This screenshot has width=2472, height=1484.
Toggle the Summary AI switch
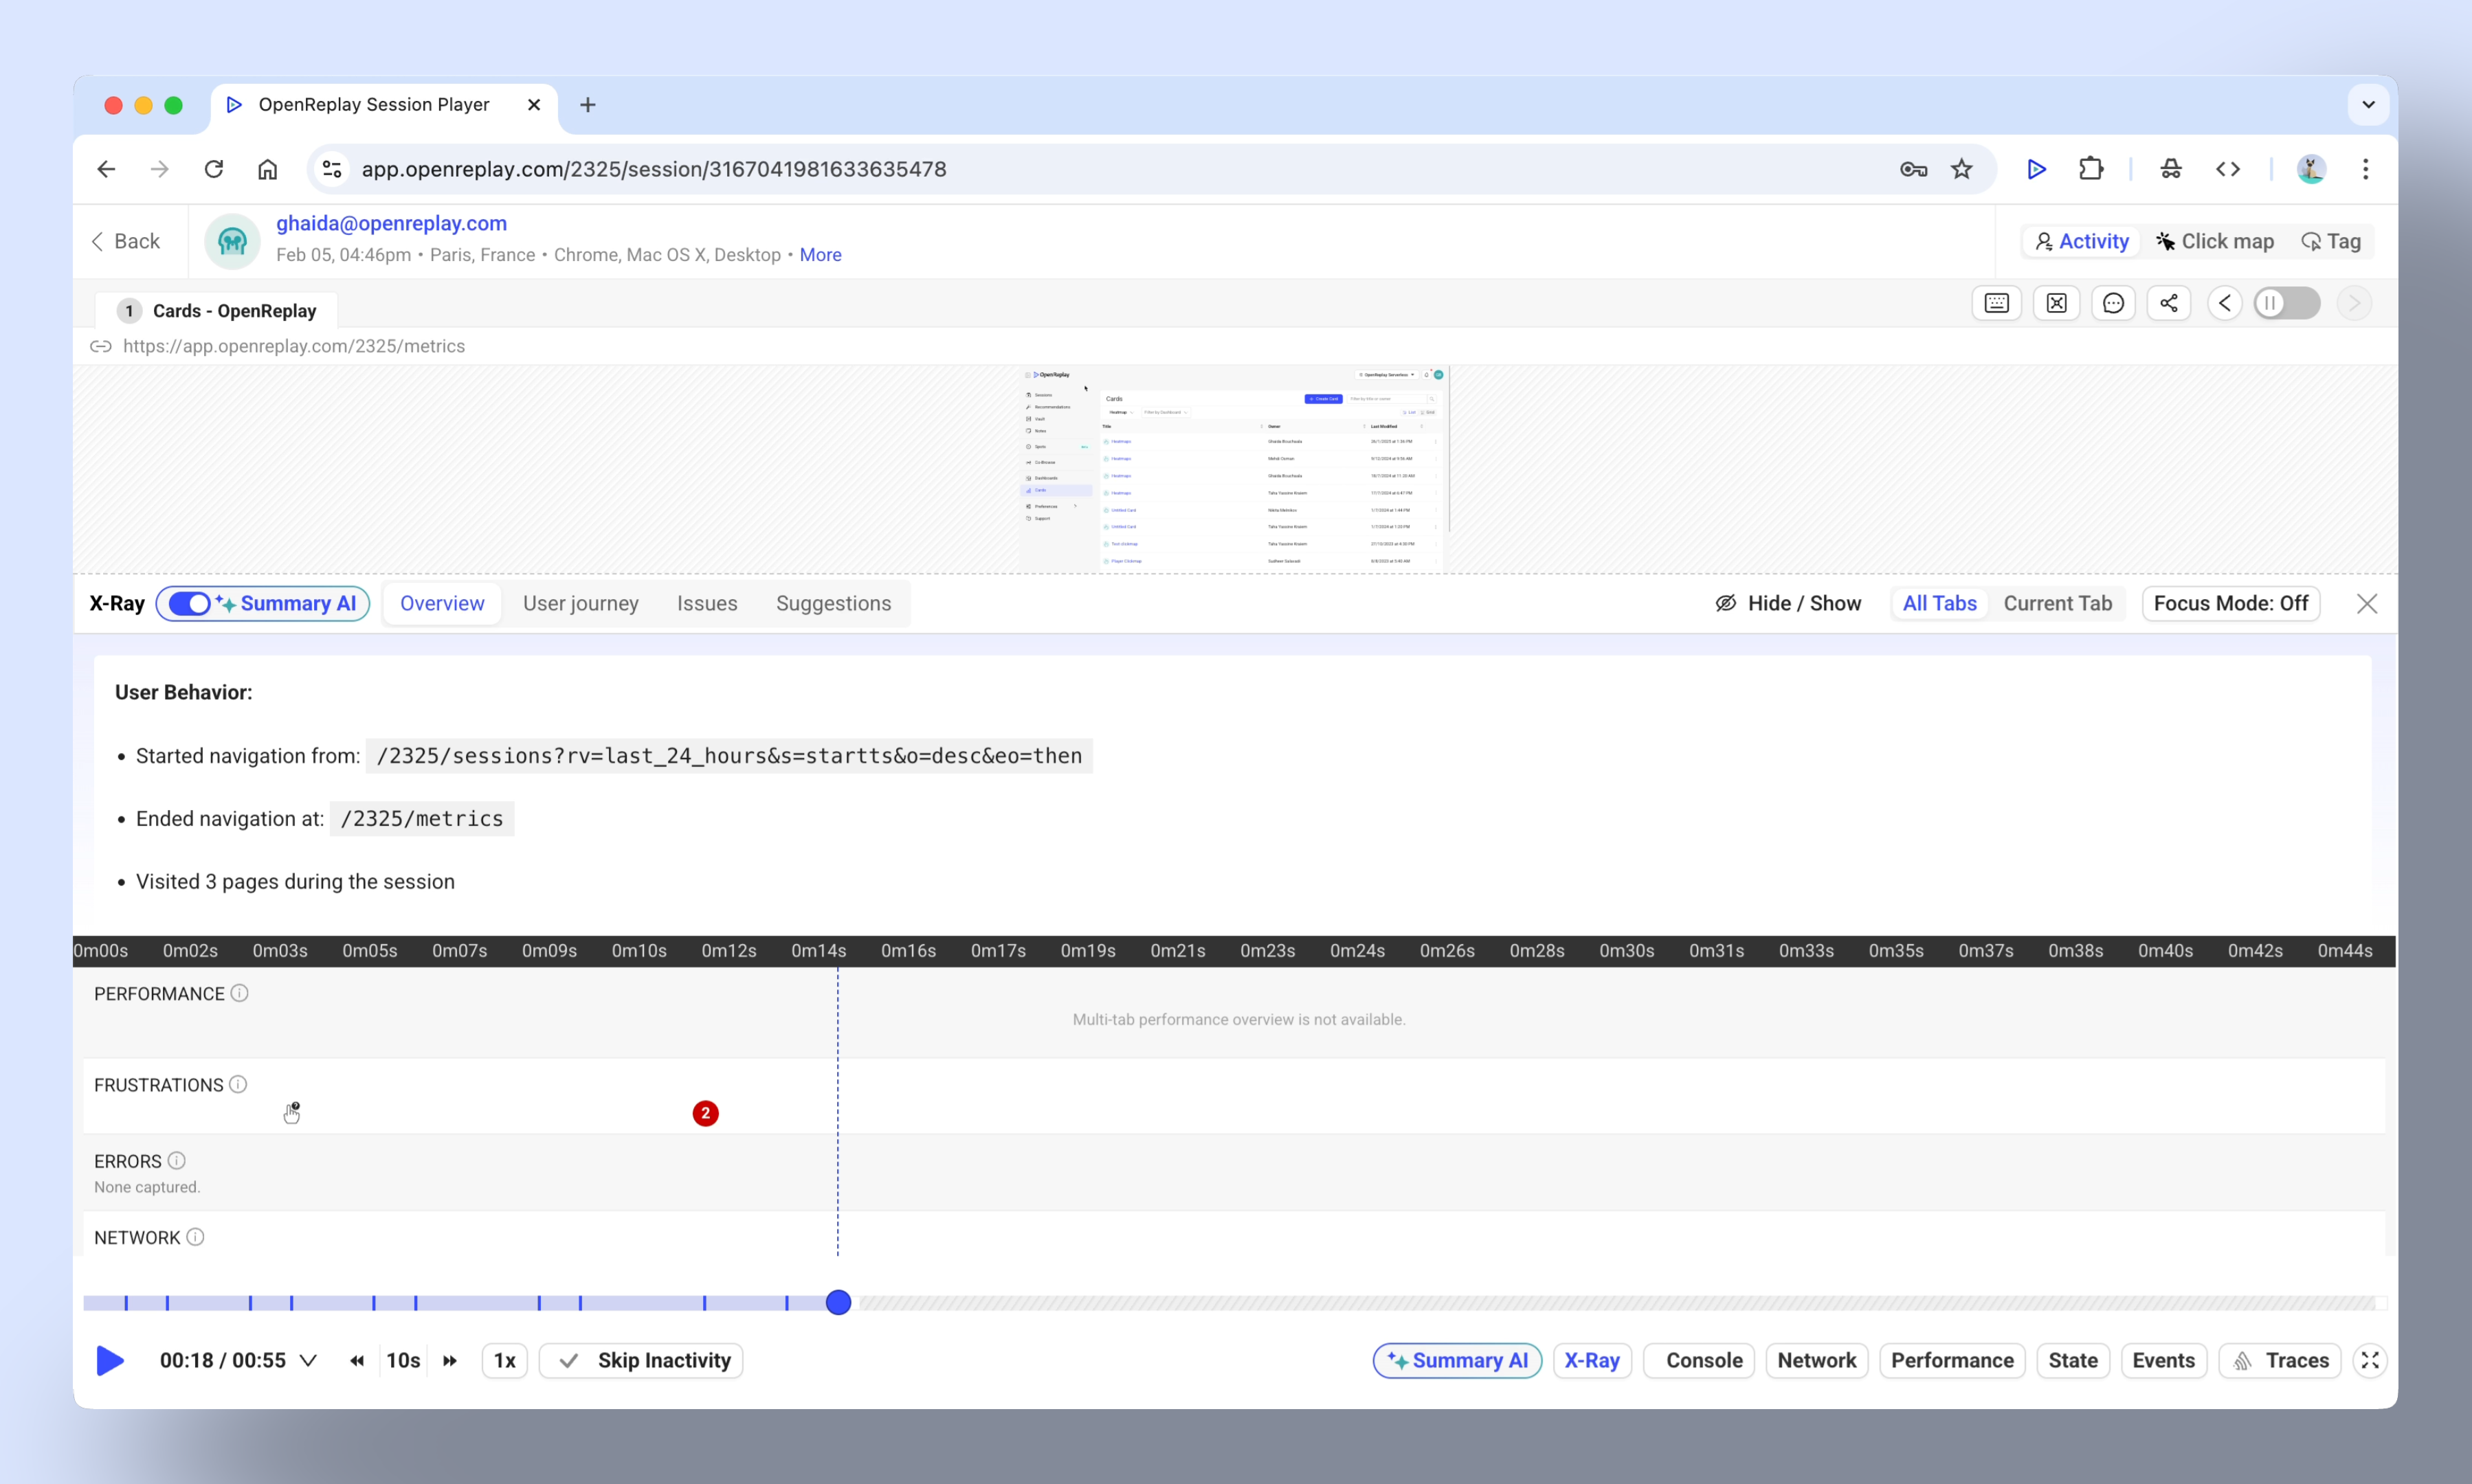coord(190,603)
